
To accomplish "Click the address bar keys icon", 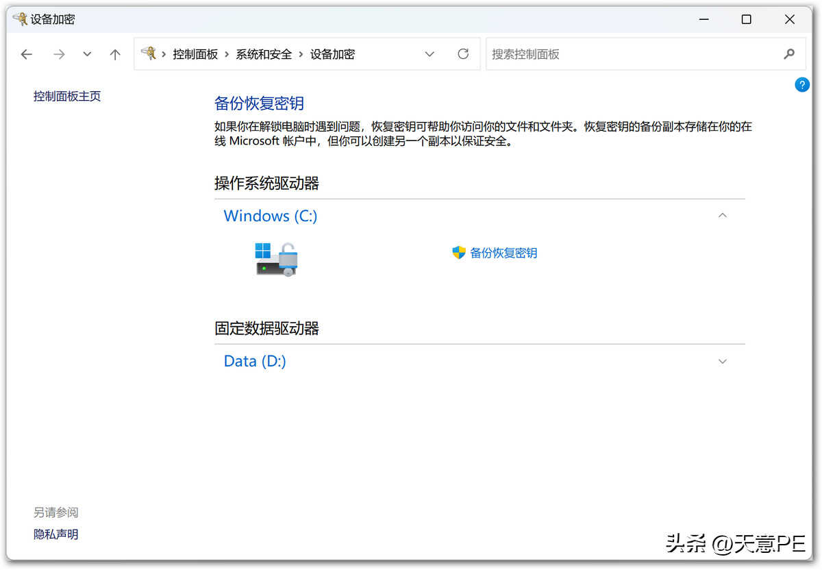I will [149, 53].
